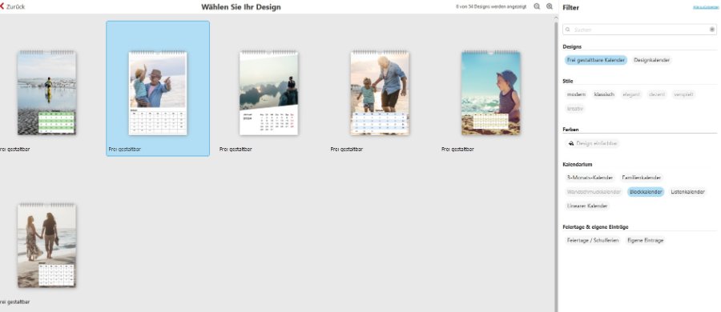The image size is (721, 312).
Task: Select the Feiertage / Schulferien filter
Action: 593,240
